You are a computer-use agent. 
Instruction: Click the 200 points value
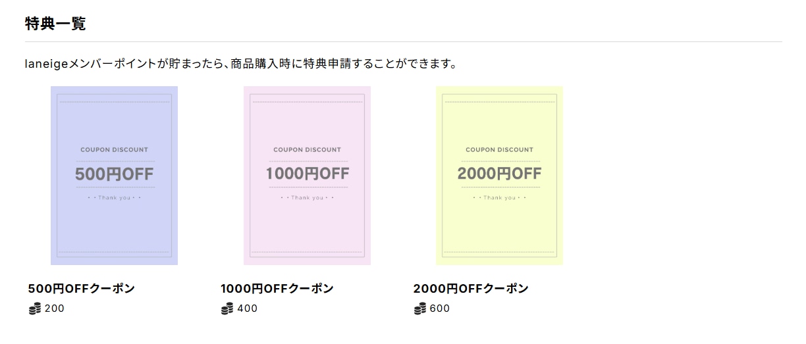coord(55,308)
